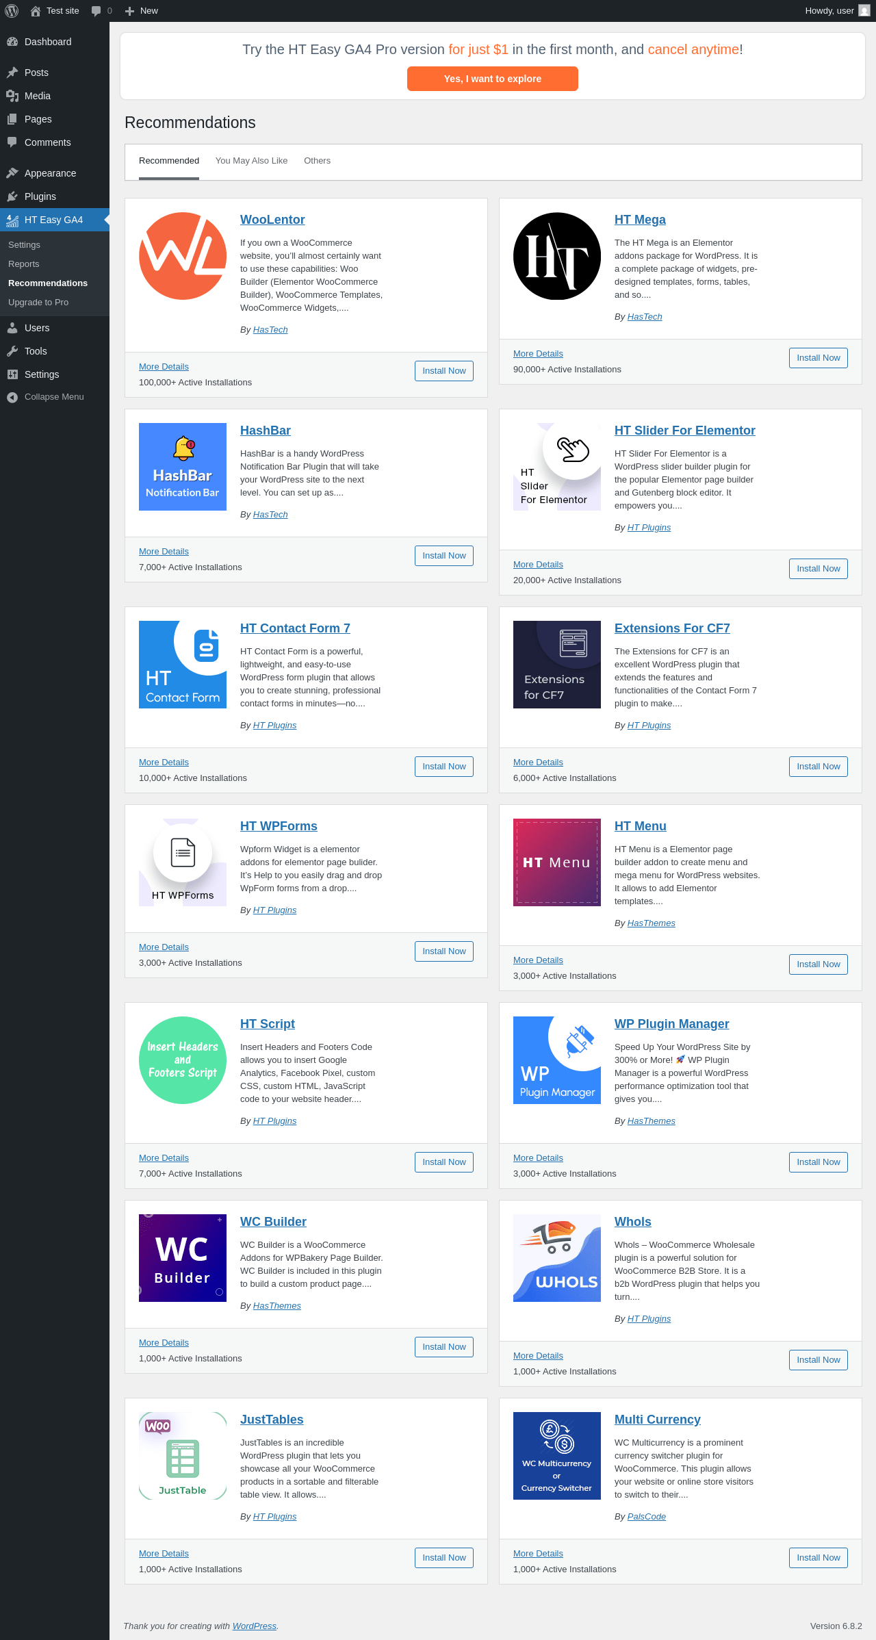Screen dimensions: 876x1640
Task: Open HasTech author link under HashBar
Action: click(x=270, y=515)
